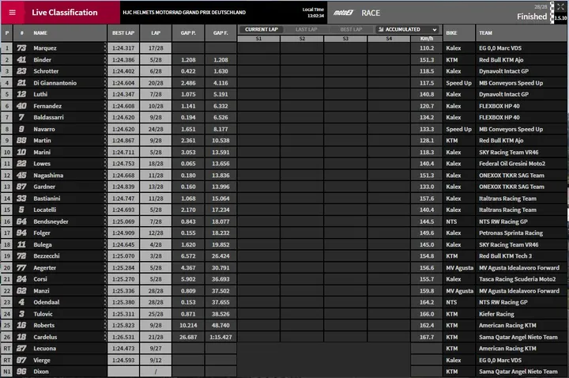Select rider Marini name
Image resolution: width=569 pixels, height=378 pixels.
42,152
